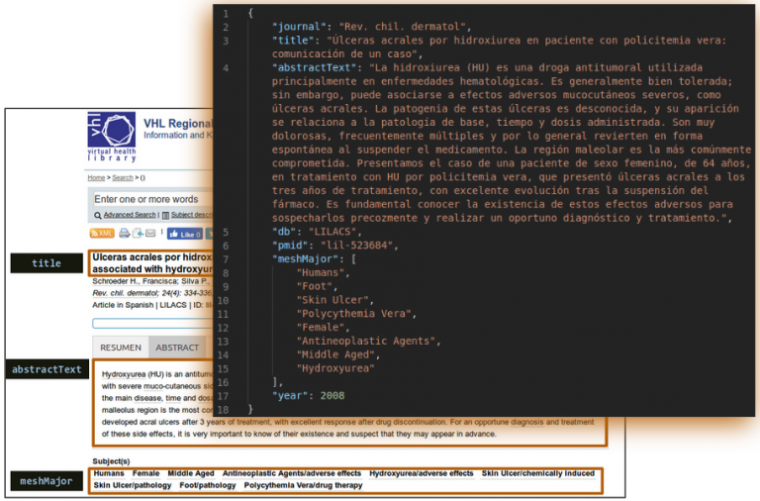Screen dimensions: 760x501
Task: Click the 'Enter one or more words' field
Action: (x=148, y=199)
